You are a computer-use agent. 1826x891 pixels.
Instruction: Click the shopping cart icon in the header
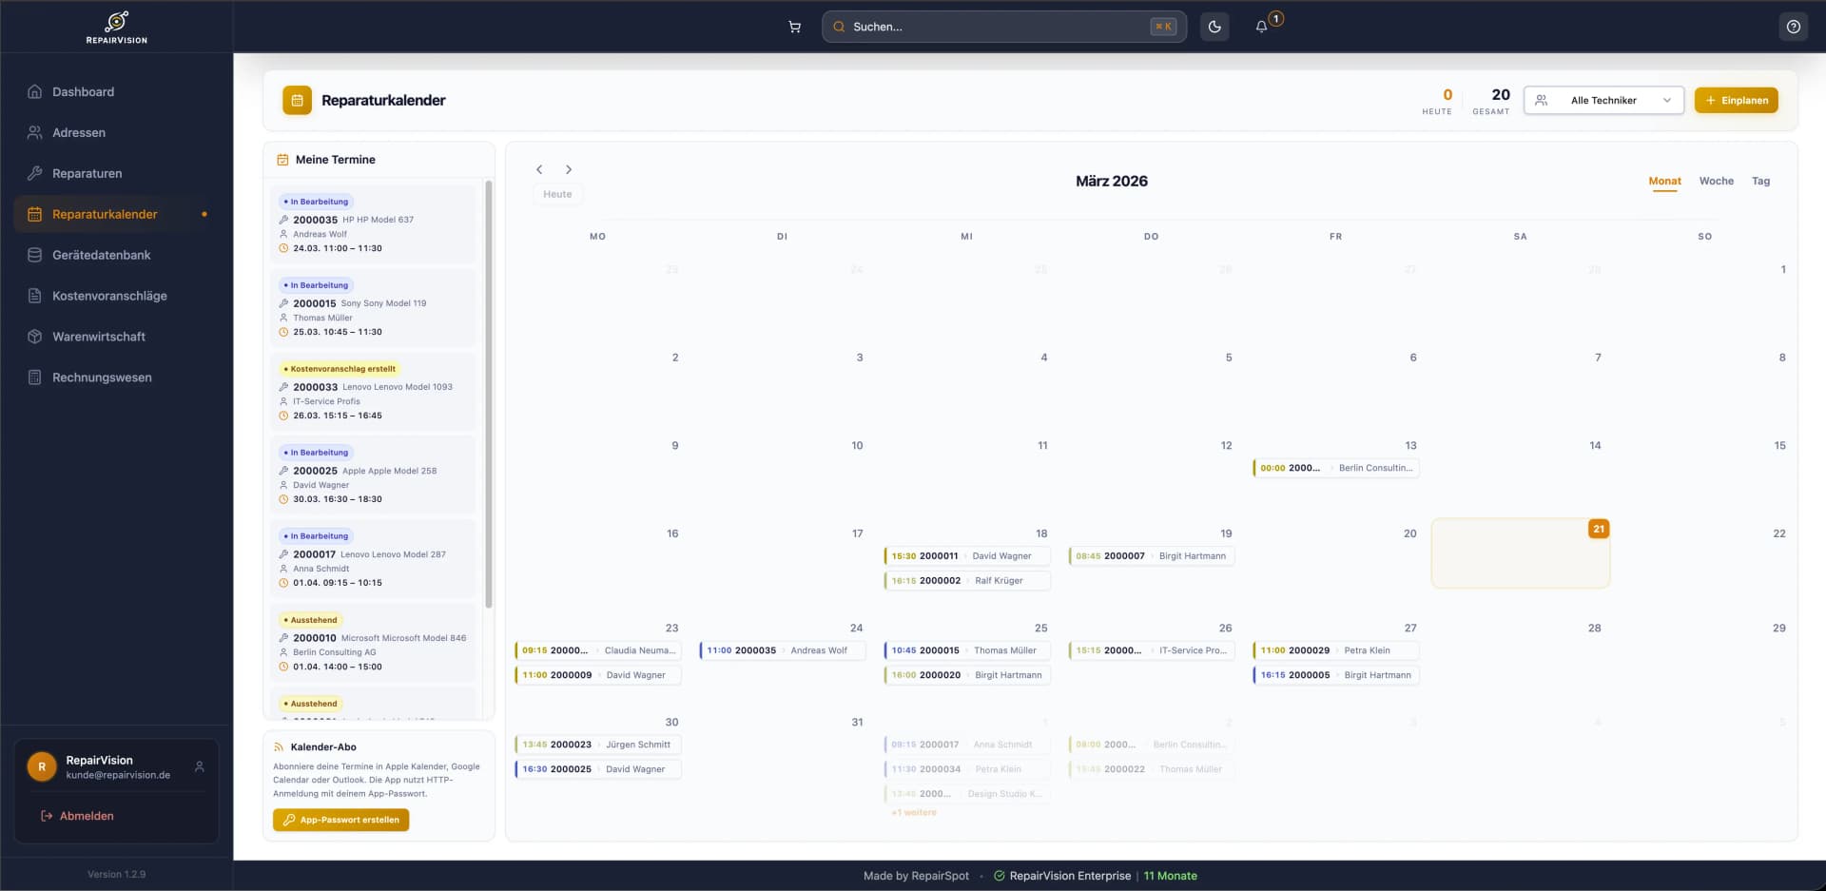(795, 27)
